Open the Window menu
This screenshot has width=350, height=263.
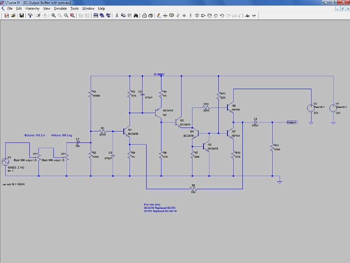tap(88, 8)
